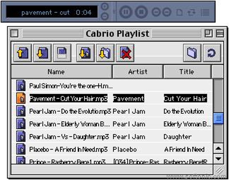Click file icon of Do the Evolution track

(21, 111)
